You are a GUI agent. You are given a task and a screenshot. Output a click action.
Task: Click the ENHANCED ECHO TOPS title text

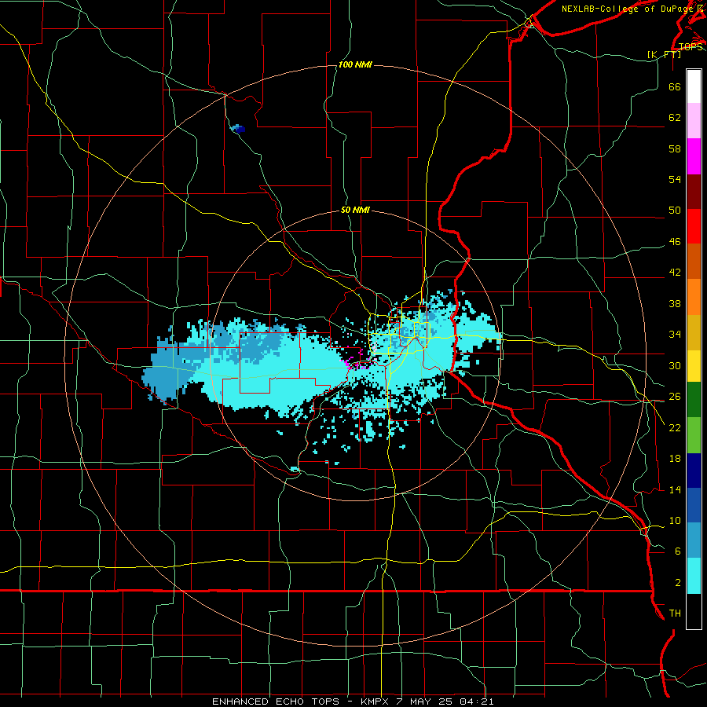pos(276,702)
